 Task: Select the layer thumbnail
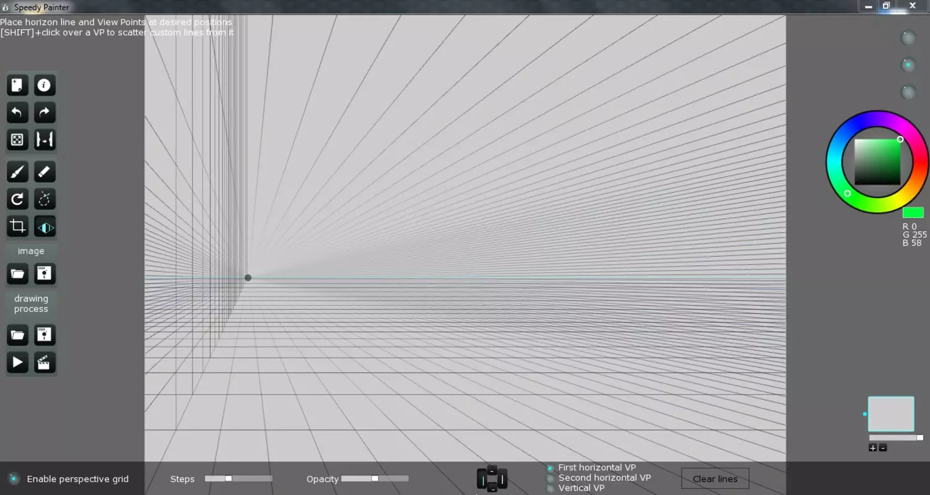pos(891,414)
